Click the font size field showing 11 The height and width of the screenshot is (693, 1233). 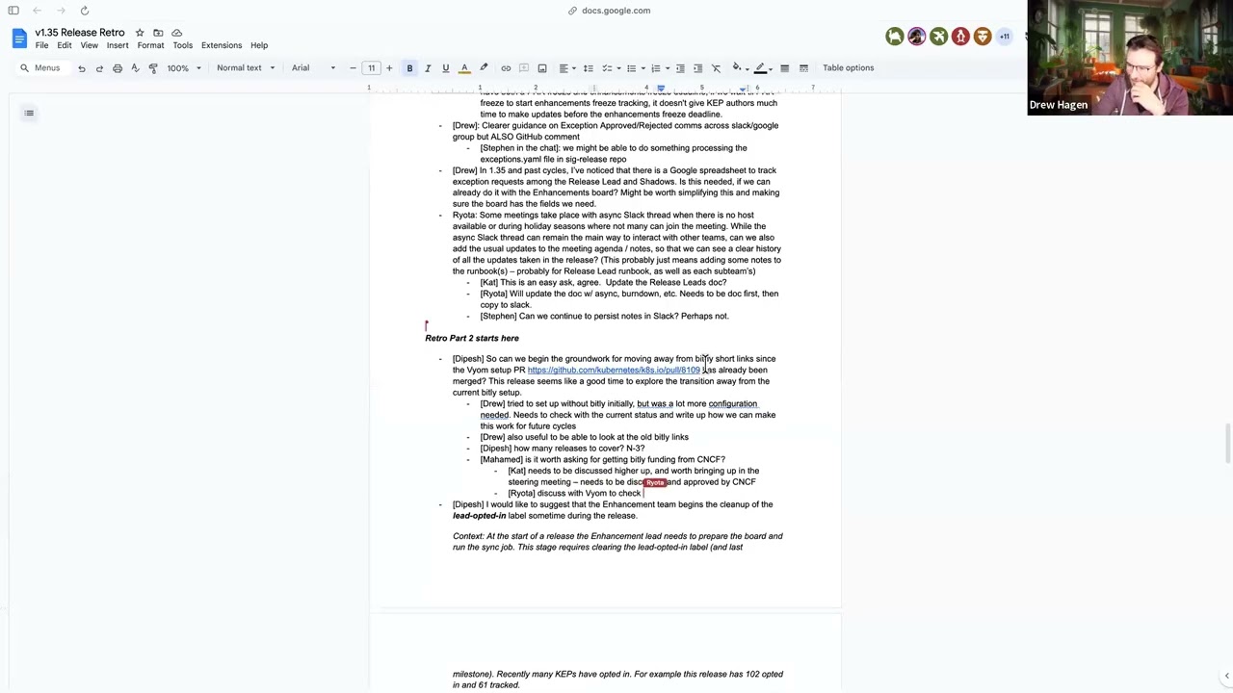[371, 68]
